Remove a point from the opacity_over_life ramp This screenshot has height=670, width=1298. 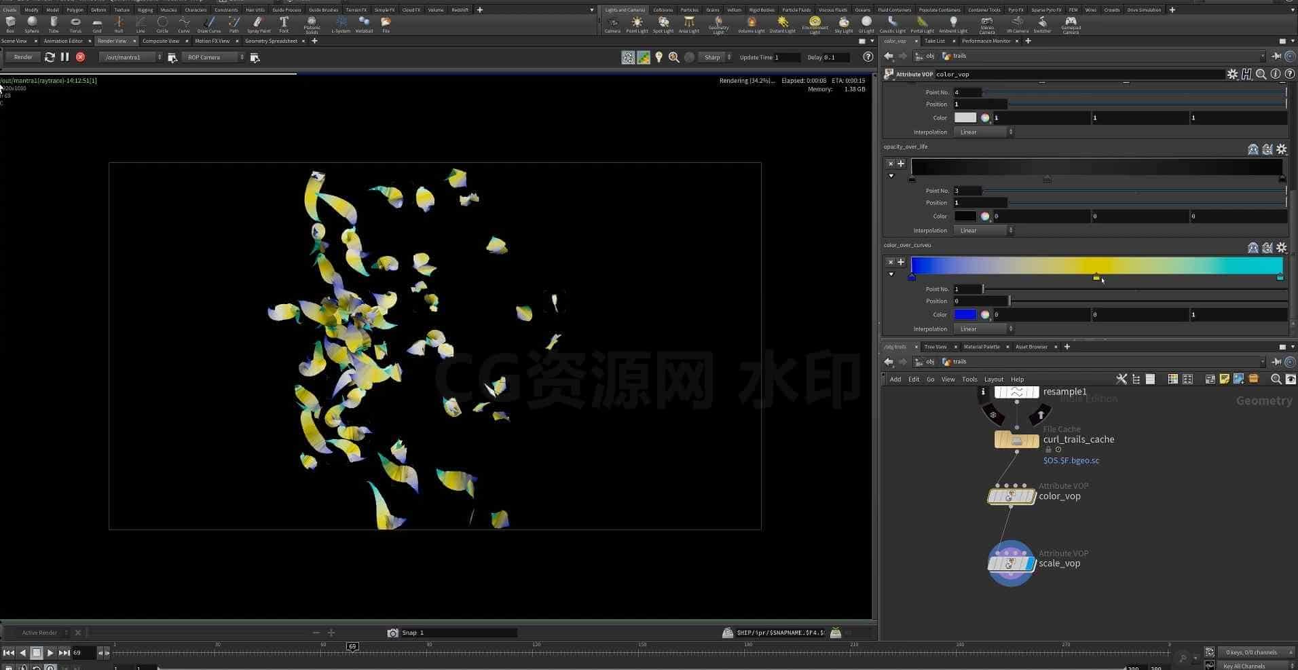tap(891, 164)
